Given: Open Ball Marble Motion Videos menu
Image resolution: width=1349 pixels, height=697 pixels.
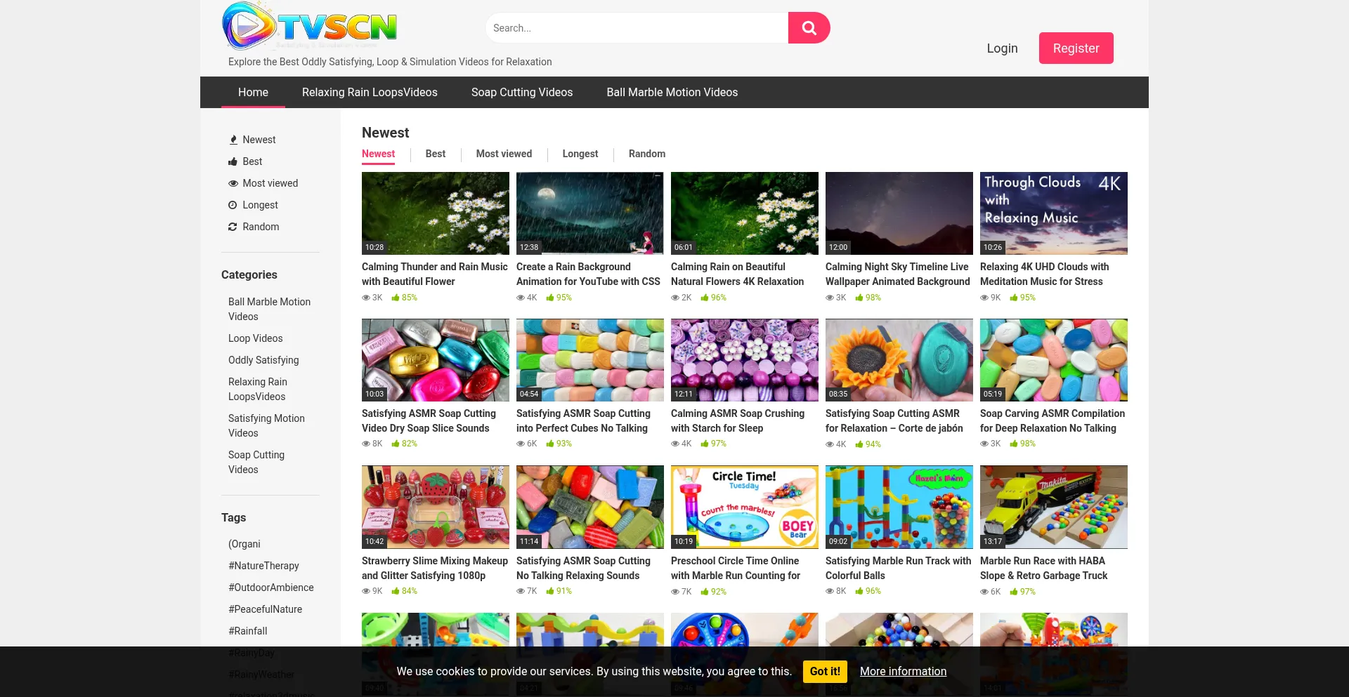Looking at the screenshot, I should coord(672,92).
